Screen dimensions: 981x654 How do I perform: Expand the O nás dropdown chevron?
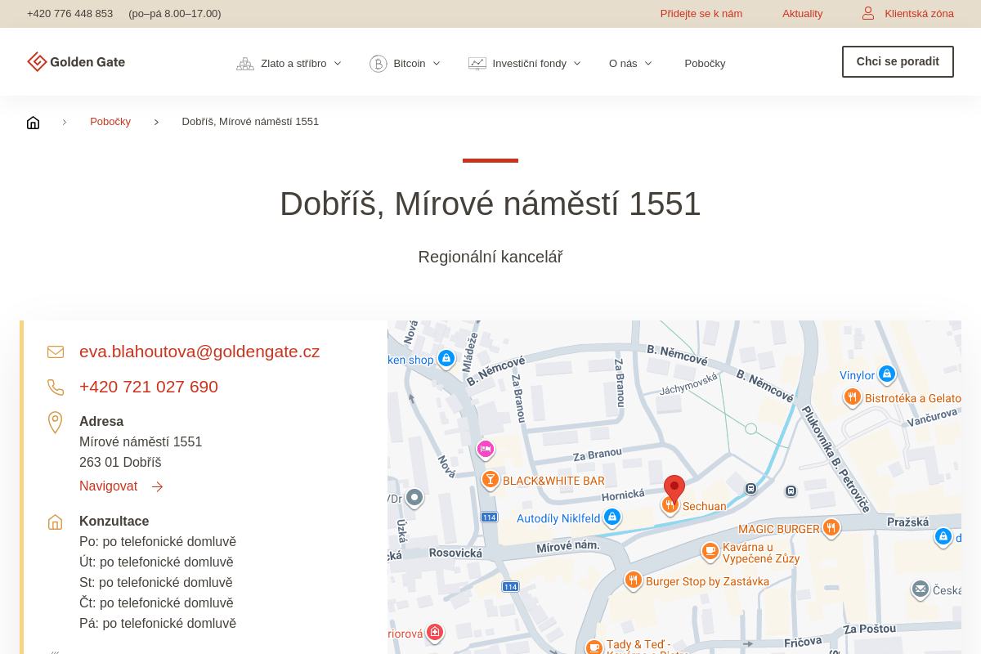648,64
